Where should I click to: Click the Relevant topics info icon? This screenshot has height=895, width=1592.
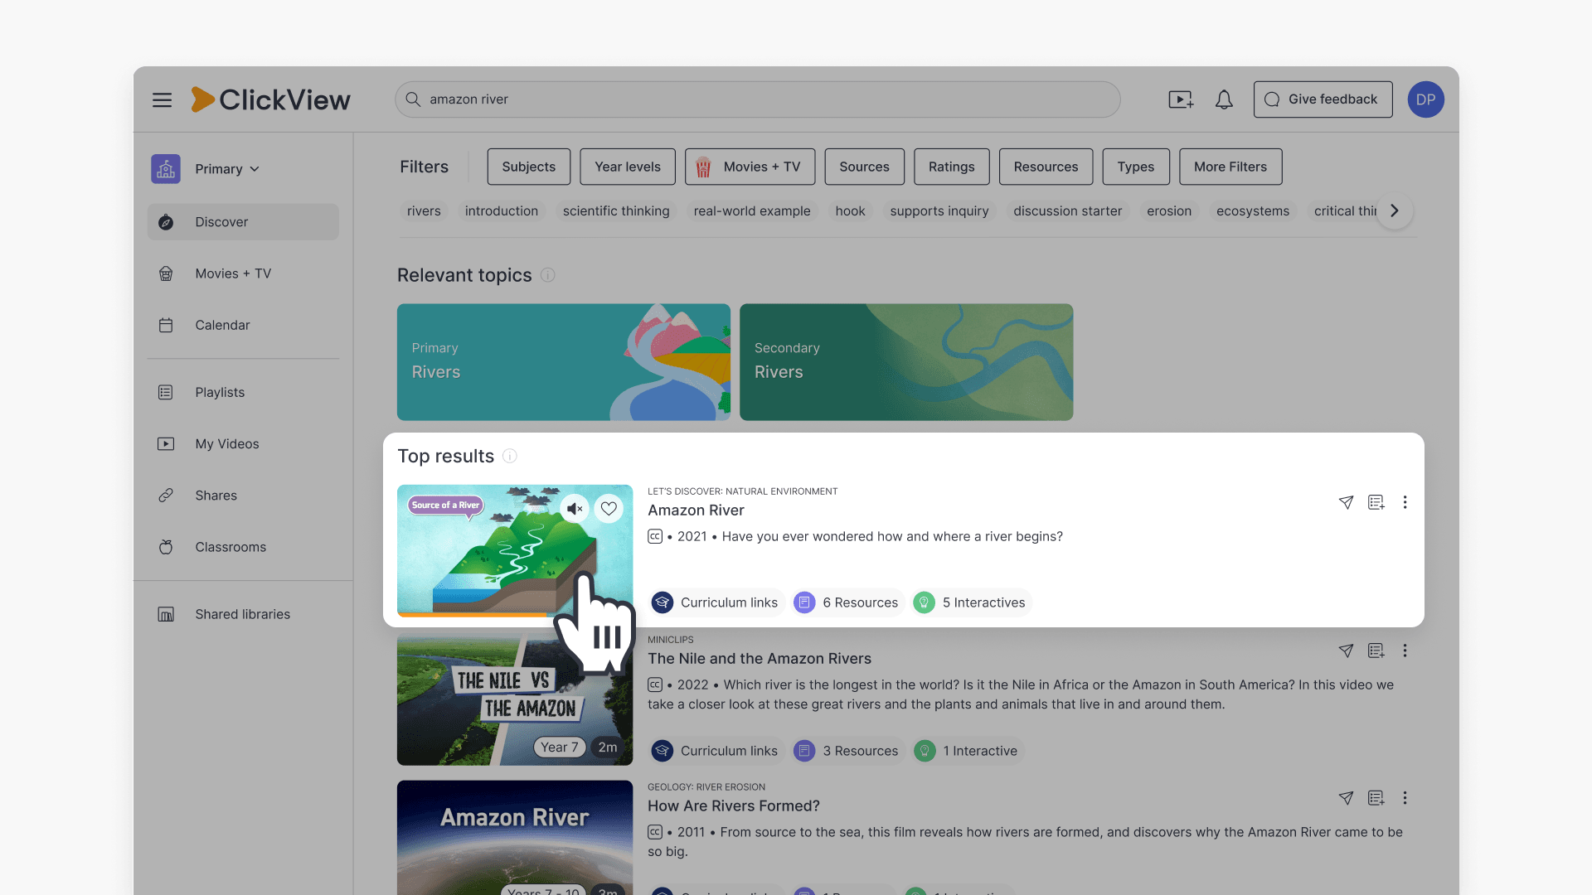point(548,275)
